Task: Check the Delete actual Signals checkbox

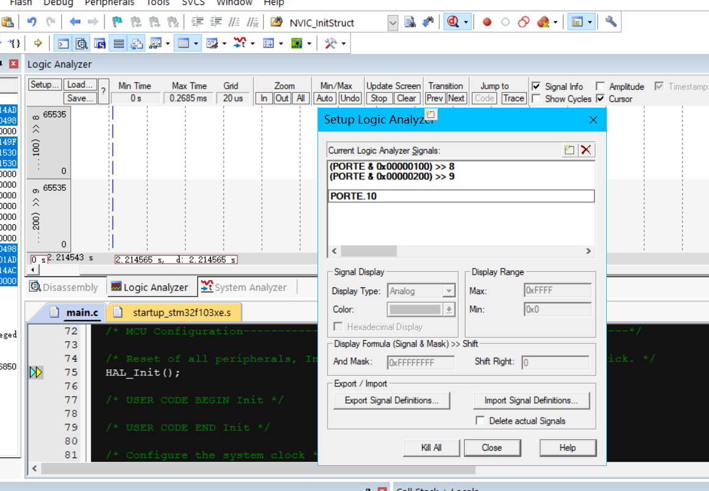Action: pyautogui.click(x=480, y=421)
